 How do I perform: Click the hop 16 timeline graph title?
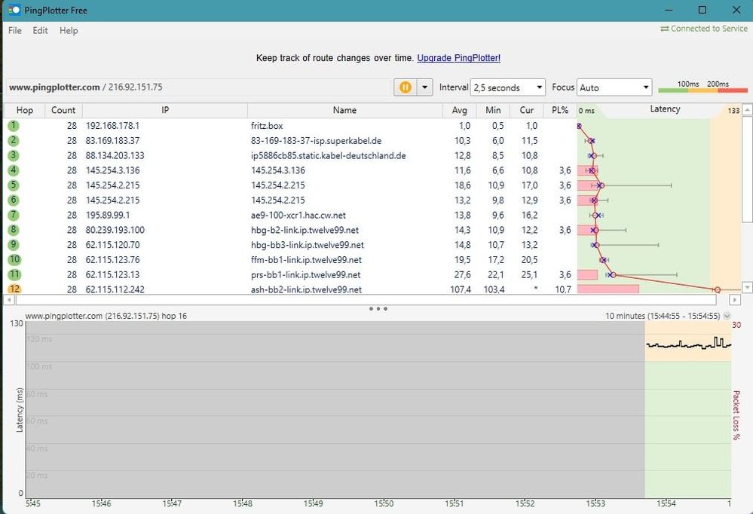point(106,316)
